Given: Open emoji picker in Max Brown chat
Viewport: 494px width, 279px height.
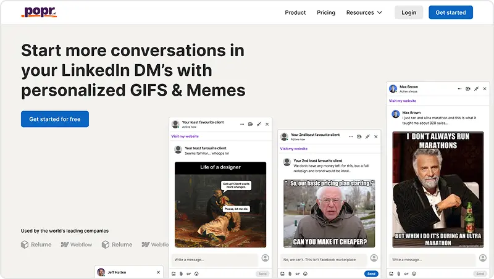Looking at the screenshot, I should click(414, 273).
